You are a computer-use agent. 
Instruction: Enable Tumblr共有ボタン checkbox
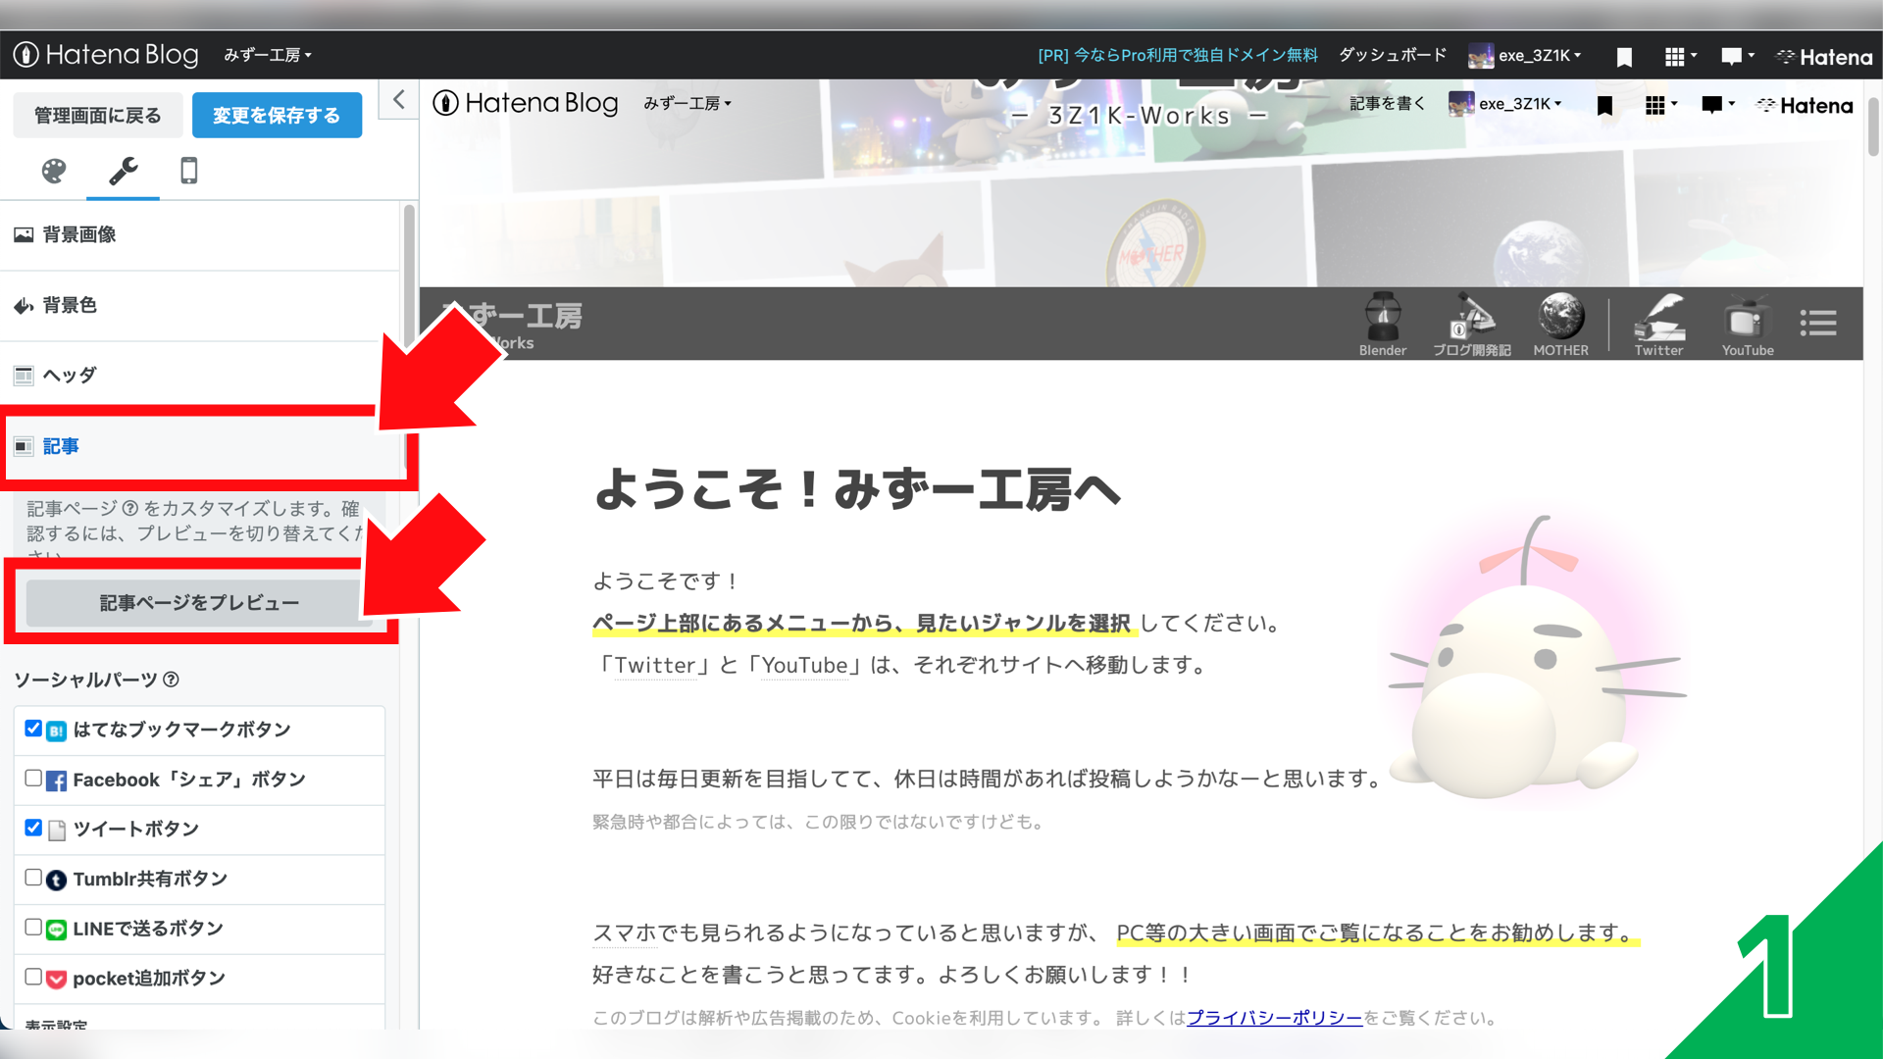point(33,878)
